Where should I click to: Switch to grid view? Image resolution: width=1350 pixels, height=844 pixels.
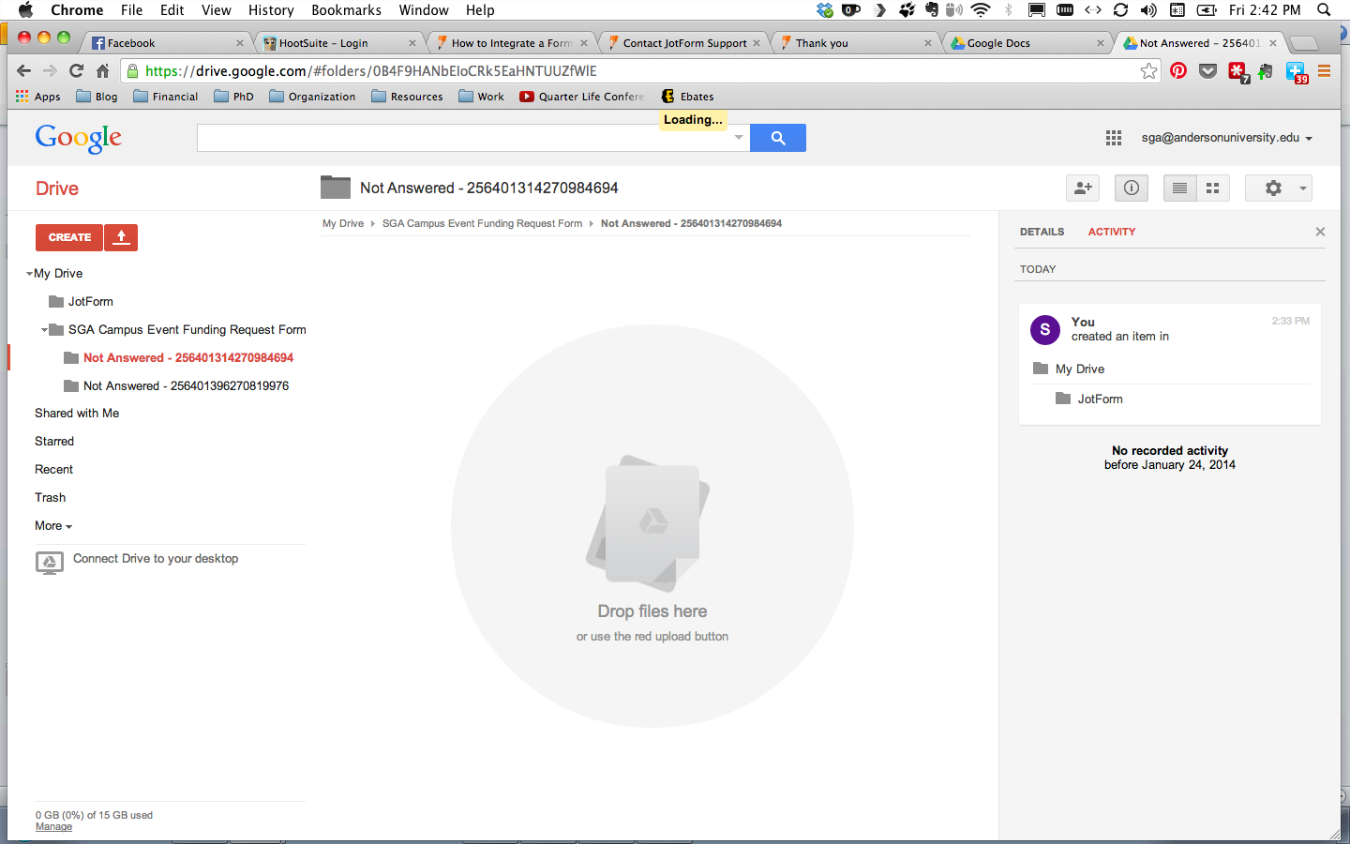[1212, 188]
